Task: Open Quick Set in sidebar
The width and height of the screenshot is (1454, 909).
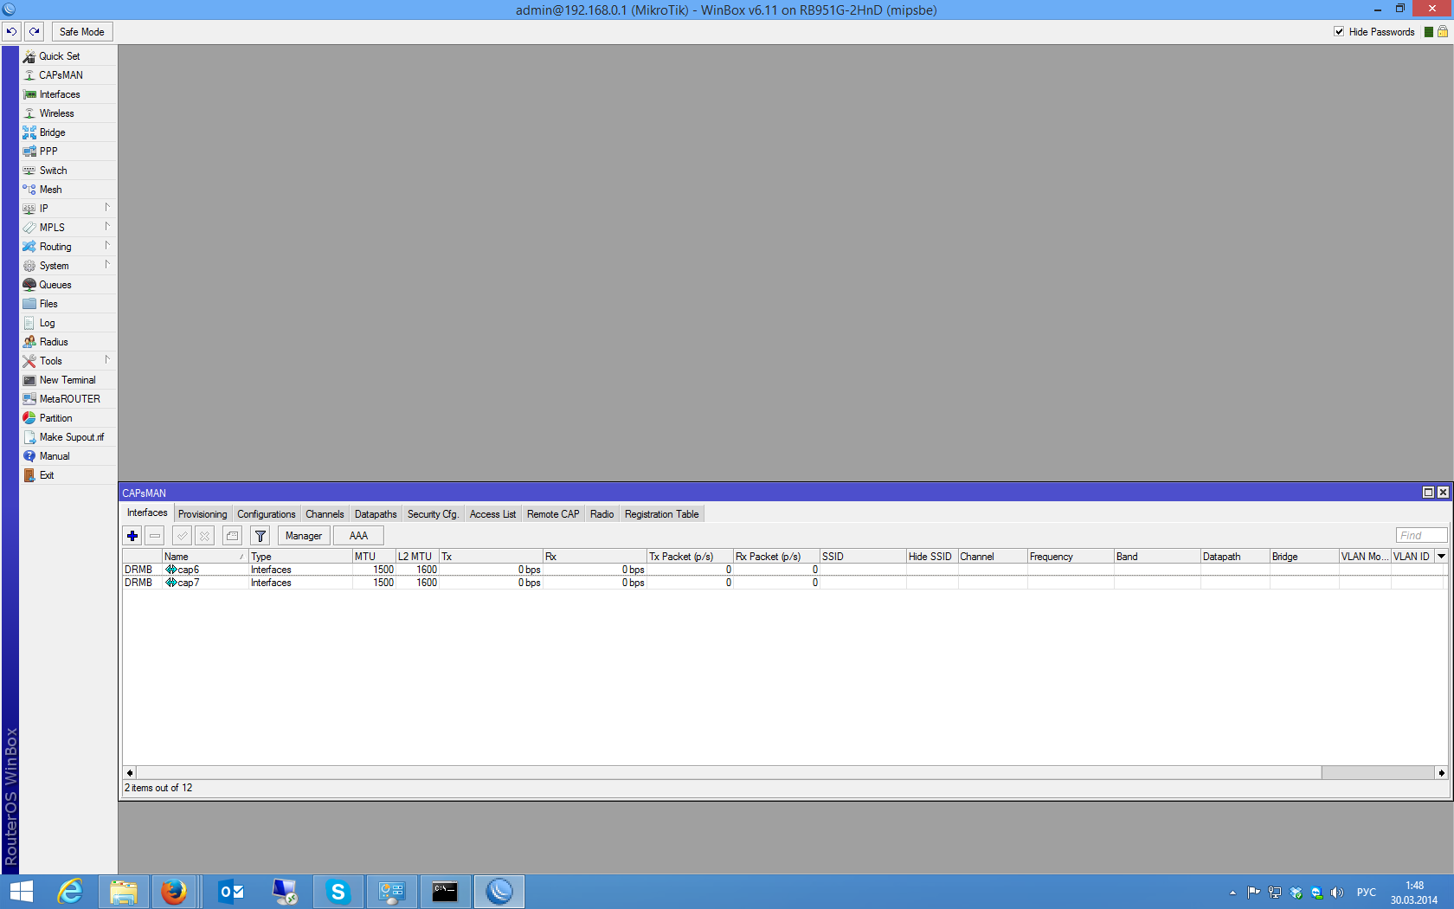Action: (x=68, y=56)
